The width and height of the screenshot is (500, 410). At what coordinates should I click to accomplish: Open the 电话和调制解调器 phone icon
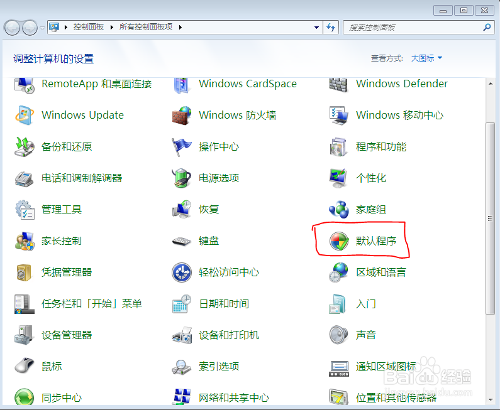[x=25, y=178]
